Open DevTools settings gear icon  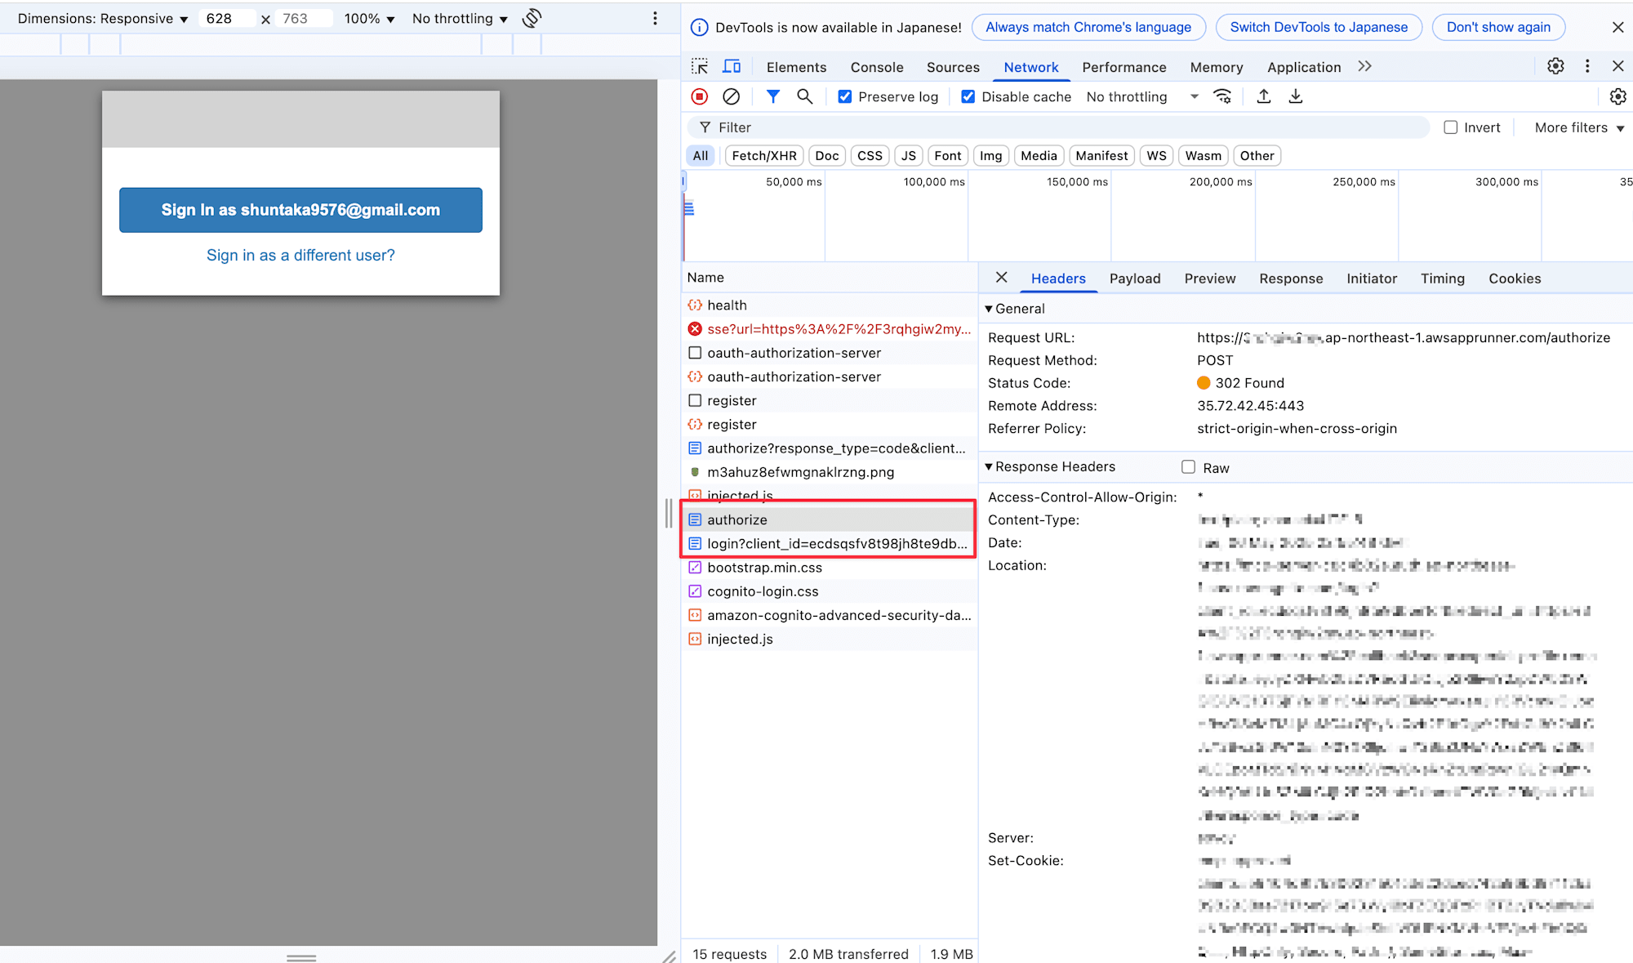(x=1555, y=66)
